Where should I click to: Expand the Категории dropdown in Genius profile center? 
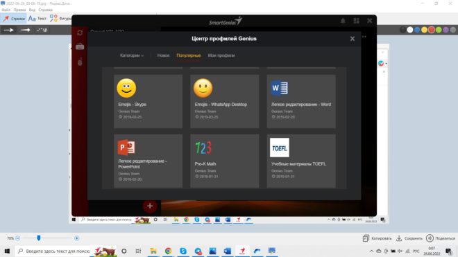point(132,55)
